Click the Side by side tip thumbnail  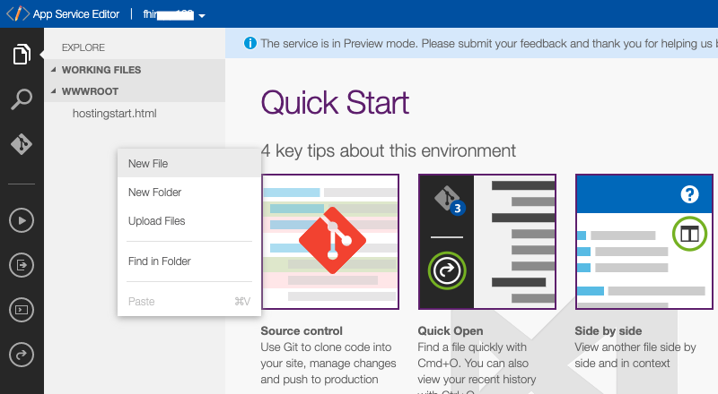click(644, 242)
